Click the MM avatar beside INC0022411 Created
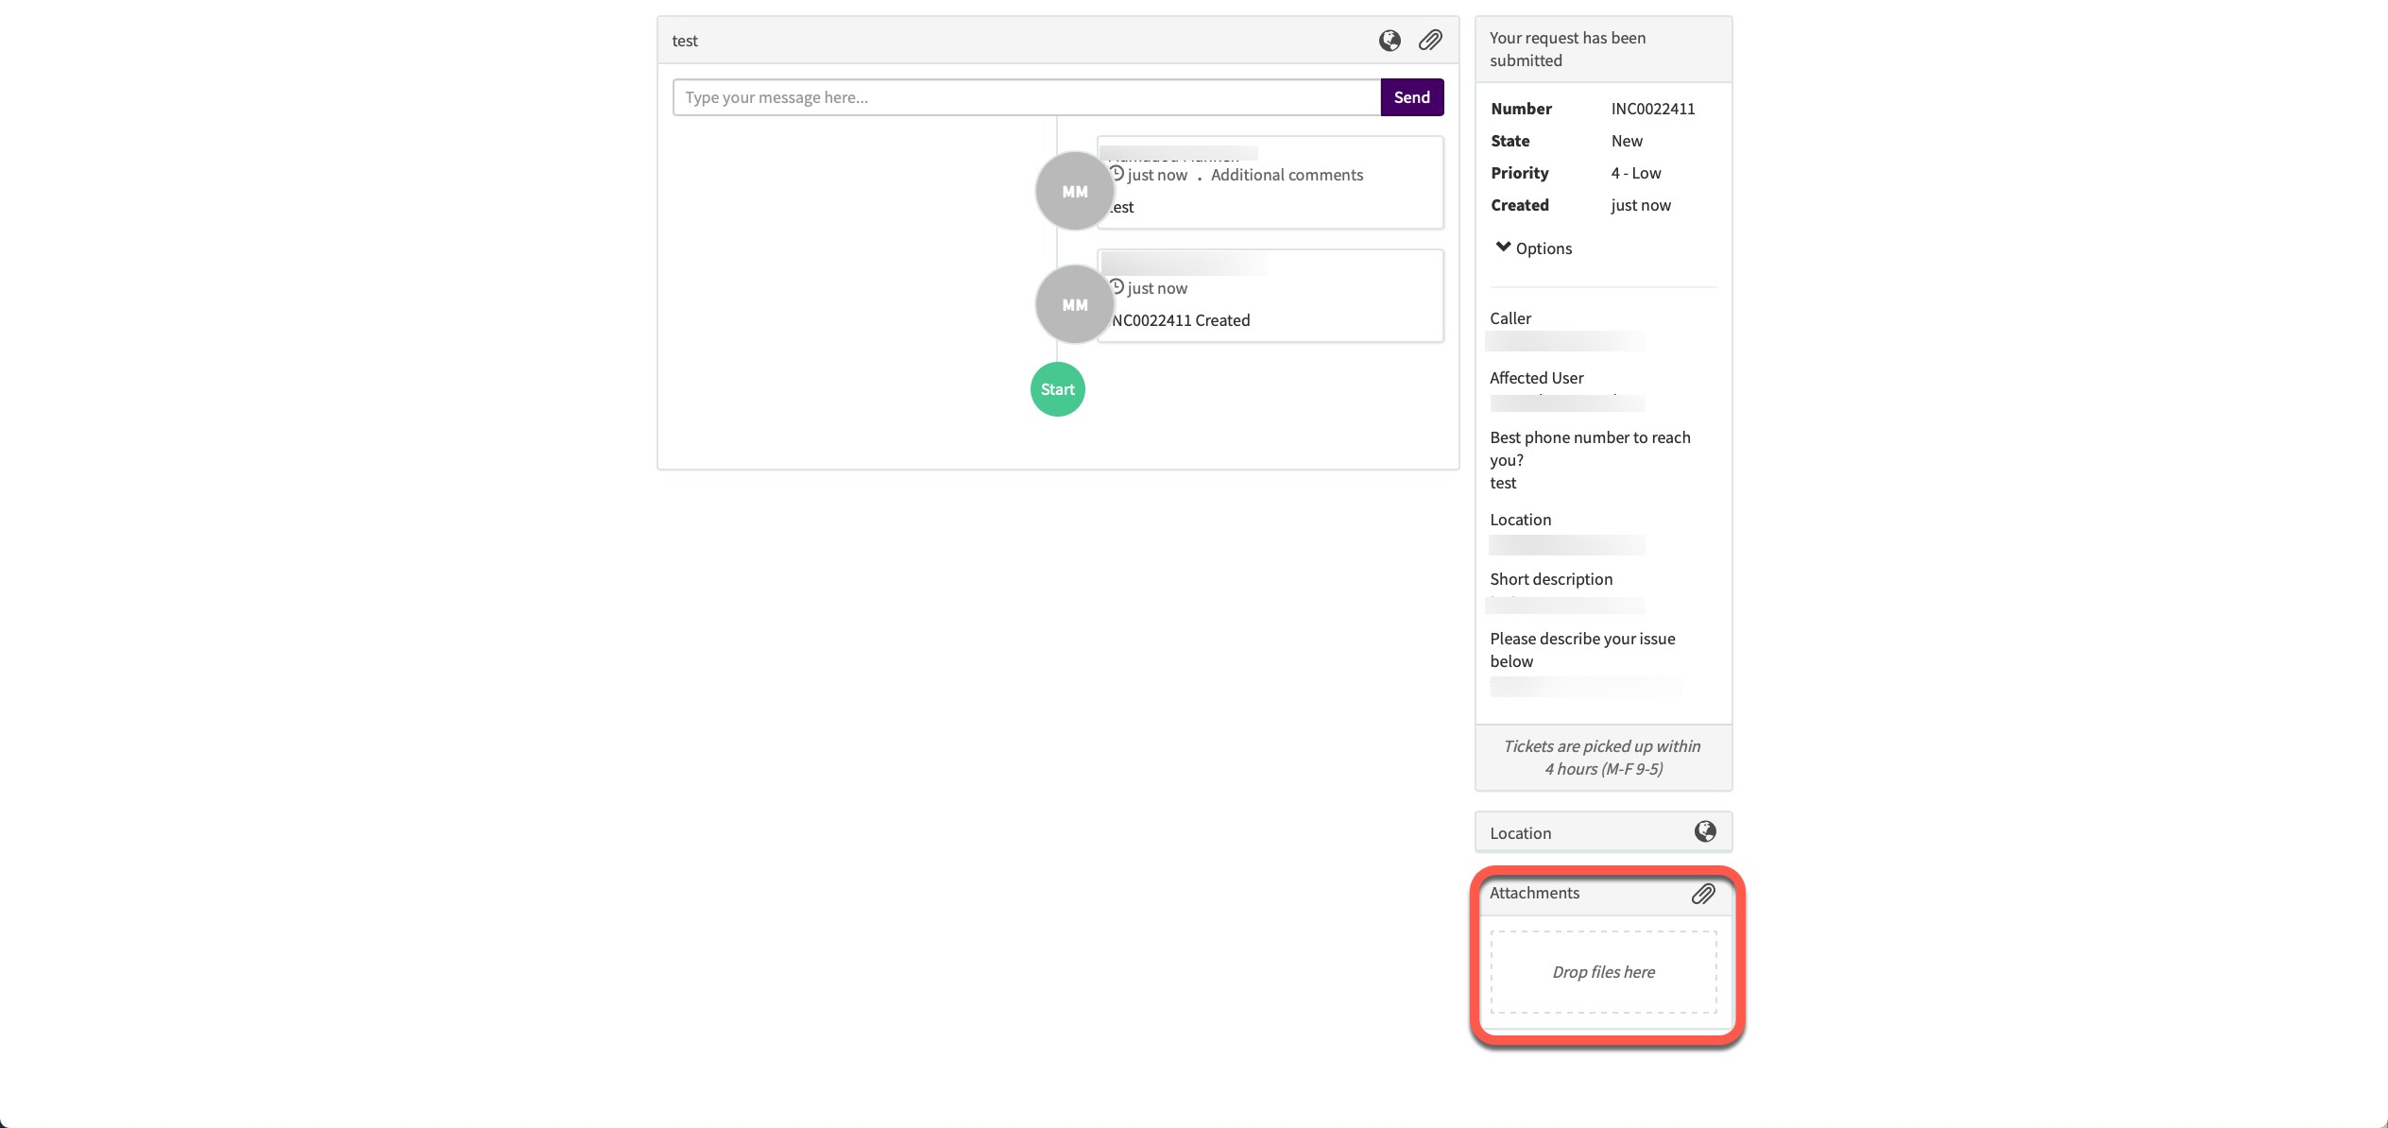 tap(1074, 305)
